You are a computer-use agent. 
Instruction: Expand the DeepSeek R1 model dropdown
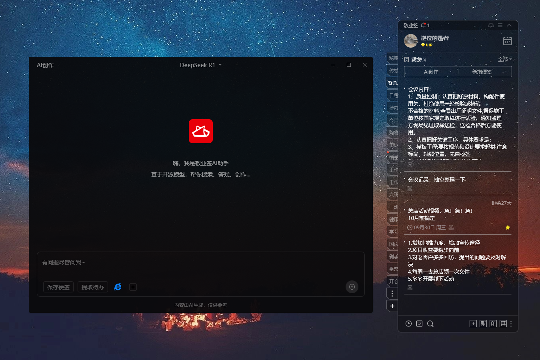click(x=200, y=65)
